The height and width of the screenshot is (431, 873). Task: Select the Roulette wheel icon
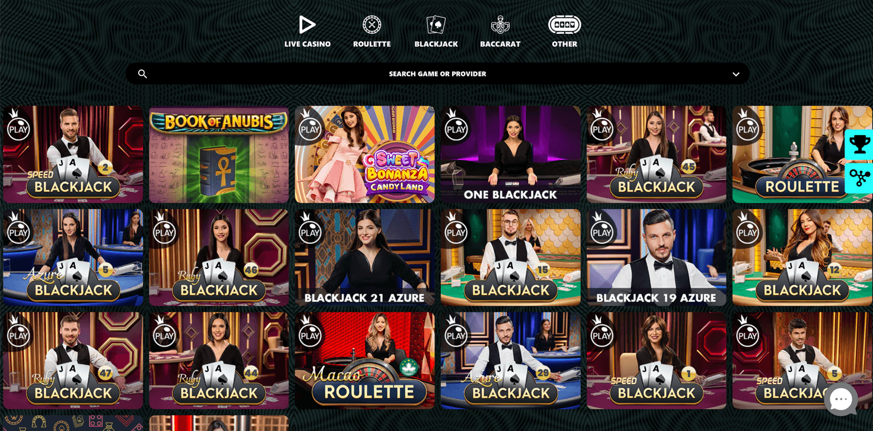point(372,25)
